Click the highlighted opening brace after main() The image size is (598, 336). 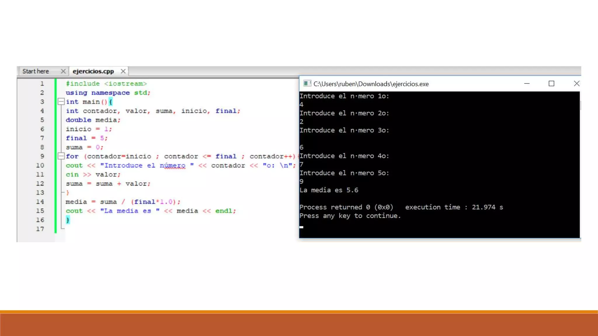[111, 102]
